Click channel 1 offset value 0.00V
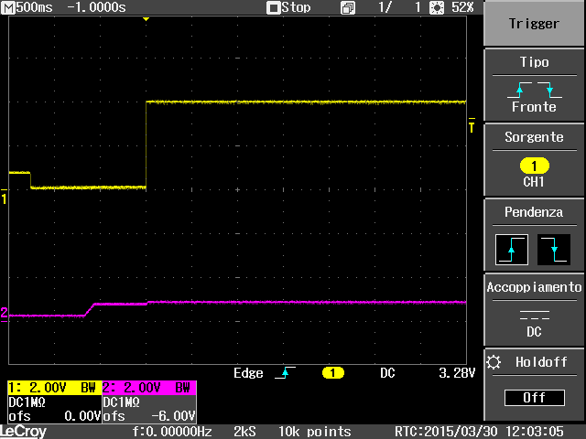The width and height of the screenshot is (586, 439). coord(82,416)
